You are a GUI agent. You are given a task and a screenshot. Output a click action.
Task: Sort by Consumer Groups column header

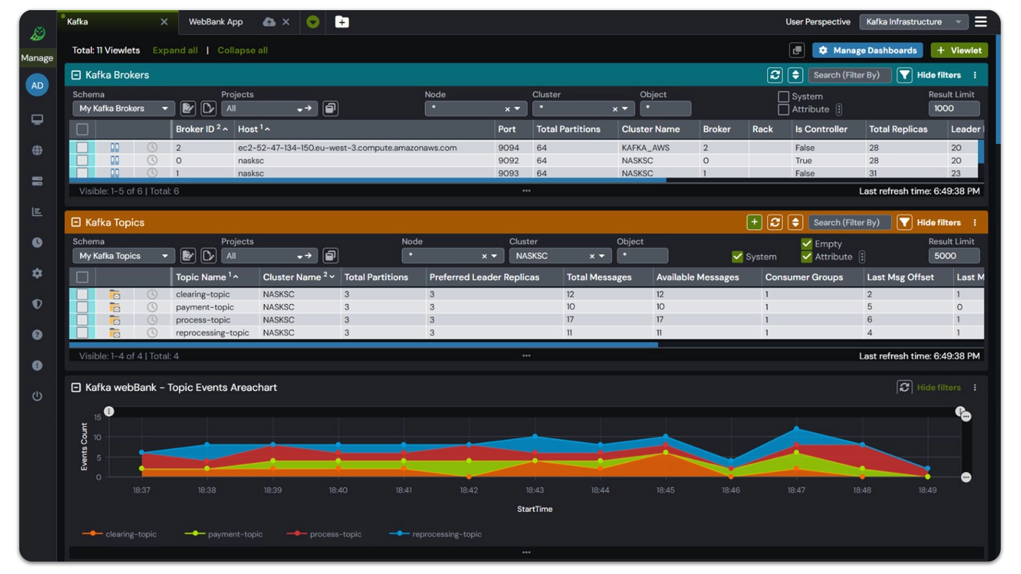[x=804, y=277]
